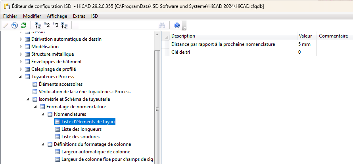This screenshot has width=353, height=164.
Task: Collapse the Tuyauteries+Process node
Action: (21, 77)
